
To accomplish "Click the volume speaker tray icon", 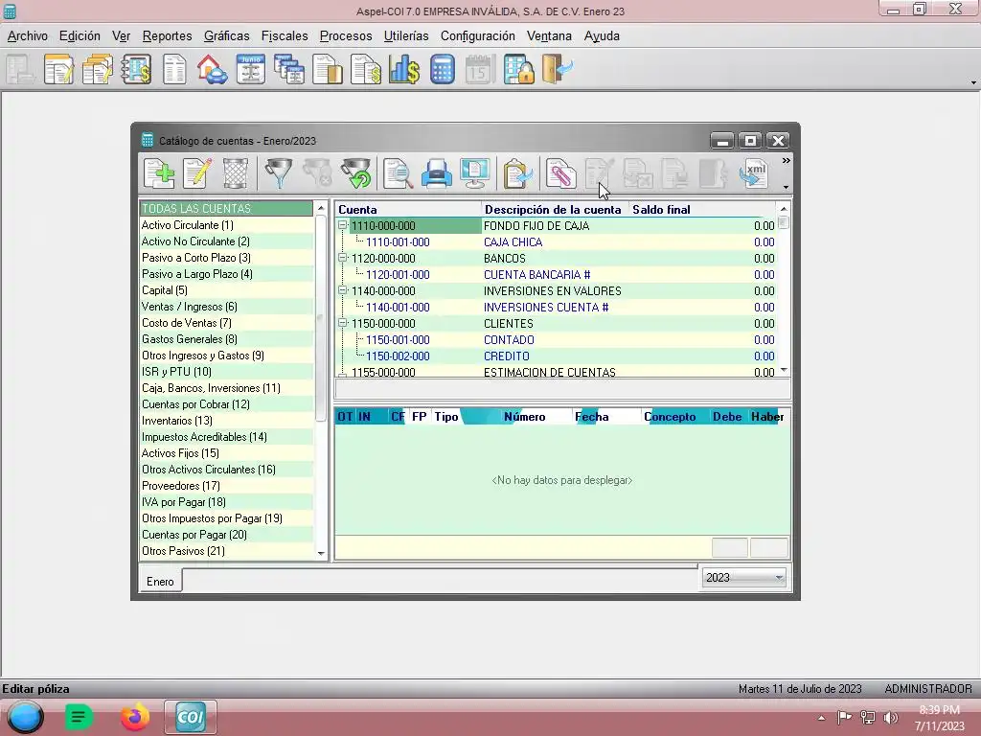I will pyautogui.click(x=891, y=718).
